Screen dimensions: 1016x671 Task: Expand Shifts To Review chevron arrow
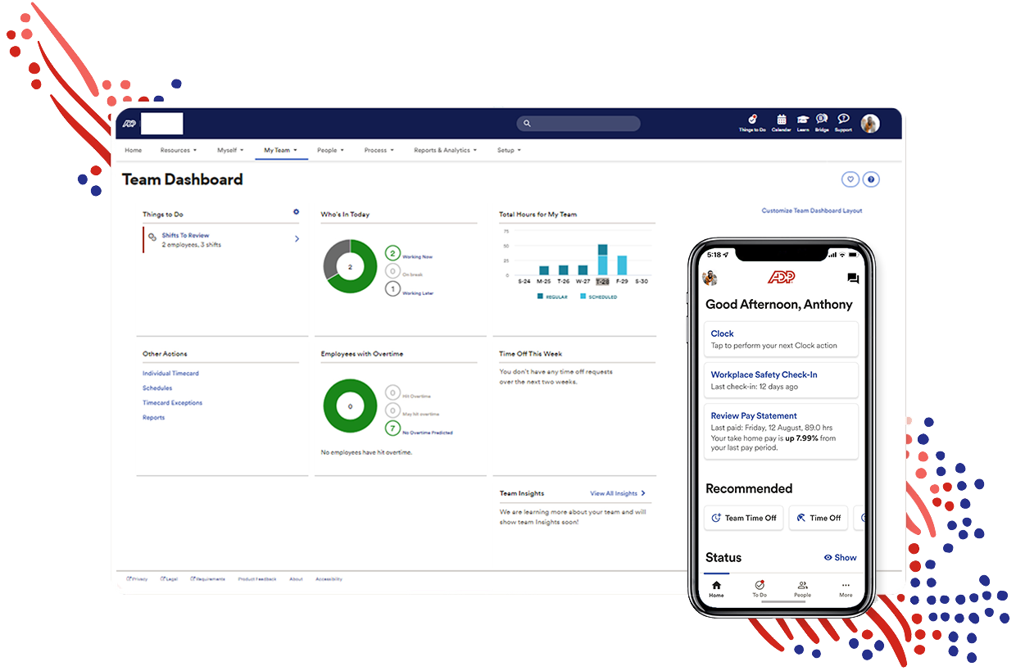[297, 239]
